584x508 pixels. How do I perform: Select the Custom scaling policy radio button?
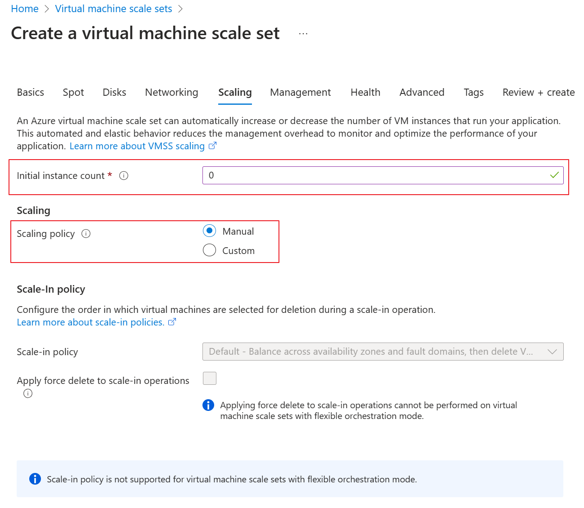[209, 250]
